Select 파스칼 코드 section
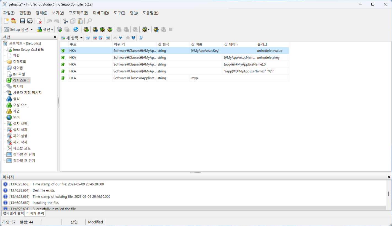This screenshot has height=226, width=392. coord(22,148)
